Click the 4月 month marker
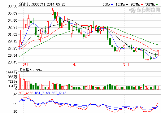Image resolution: width=161 pixels, height=113 pixels. point(76,65)
